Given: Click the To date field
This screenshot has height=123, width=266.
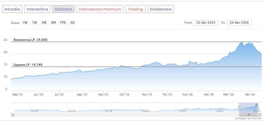Looking at the screenshot, I should (239, 23).
